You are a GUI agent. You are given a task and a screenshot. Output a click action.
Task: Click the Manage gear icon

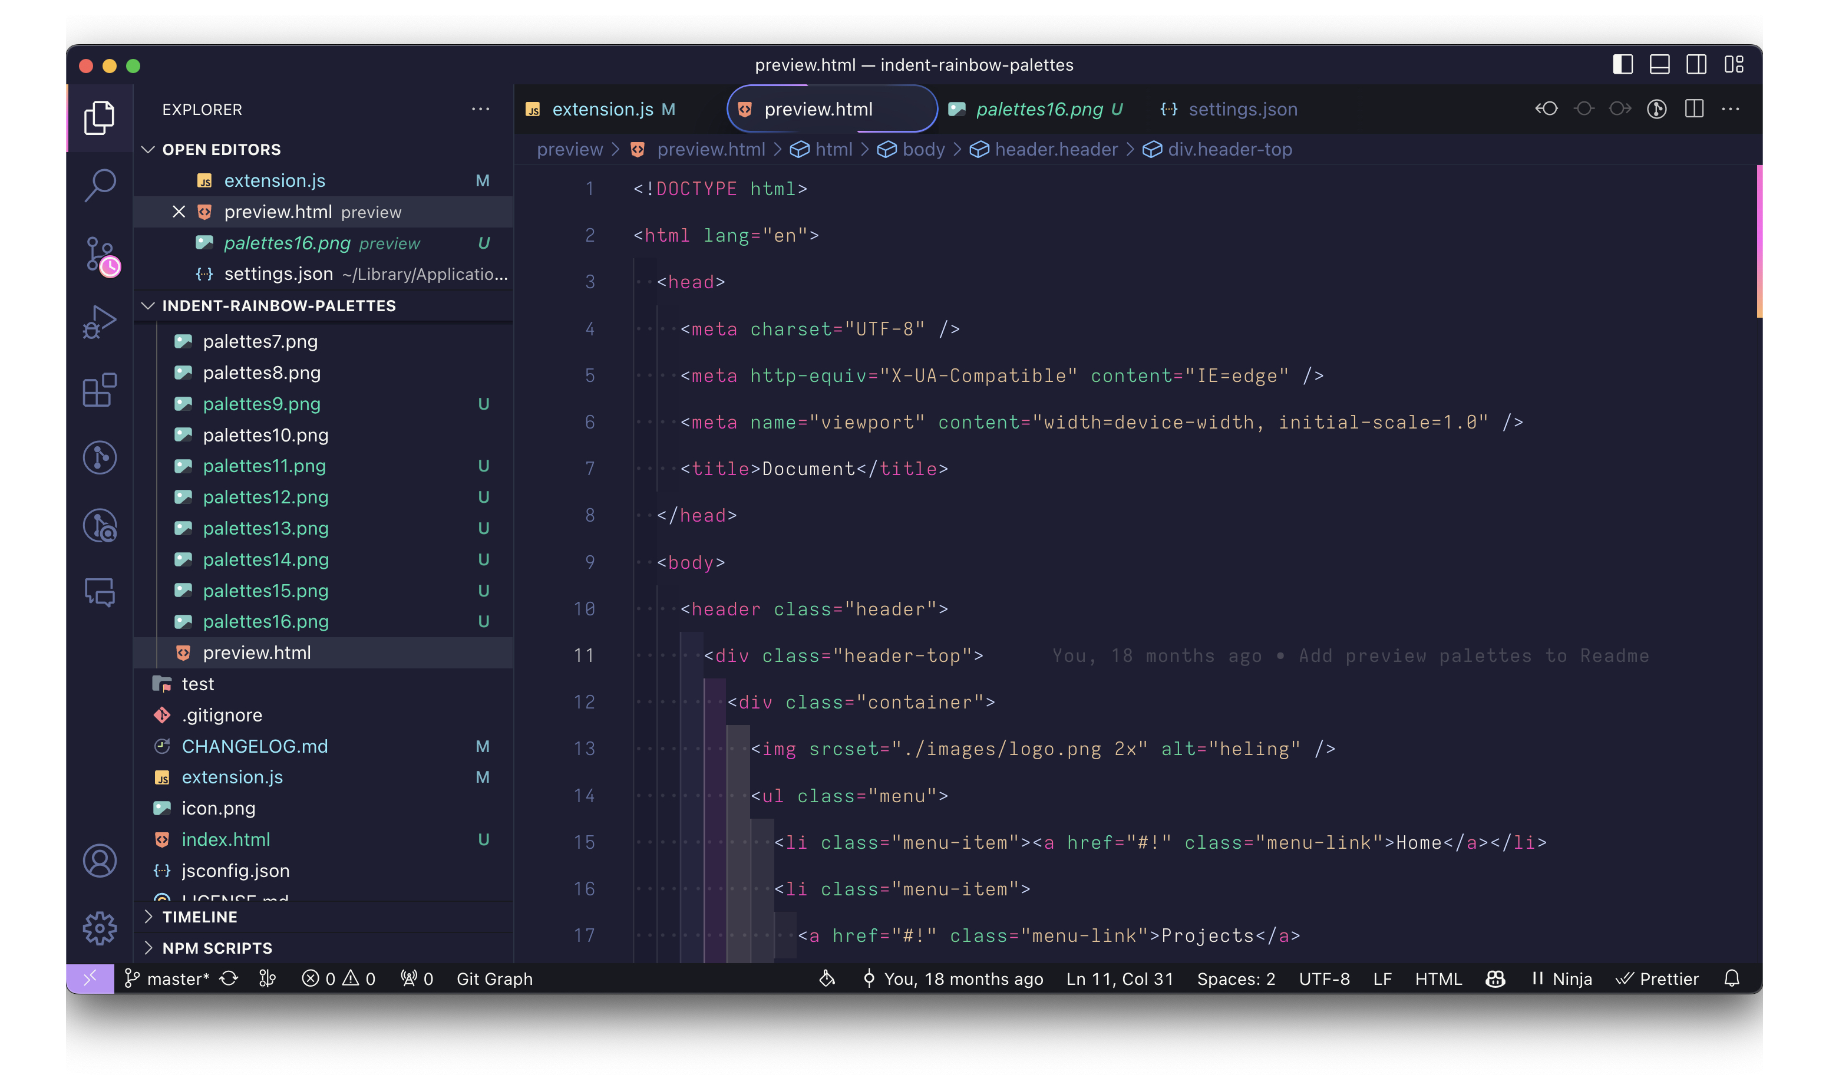pos(100,927)
